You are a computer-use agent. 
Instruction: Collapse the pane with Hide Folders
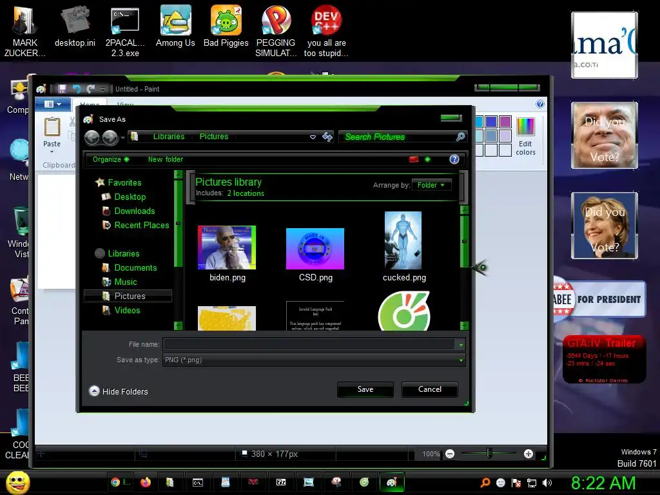119,391
